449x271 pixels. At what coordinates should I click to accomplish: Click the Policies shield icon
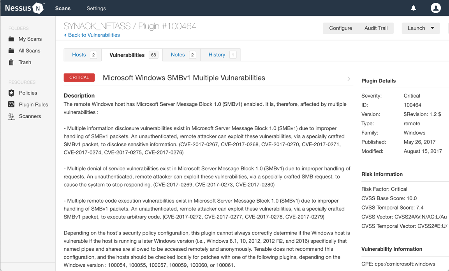pos(11,93)
